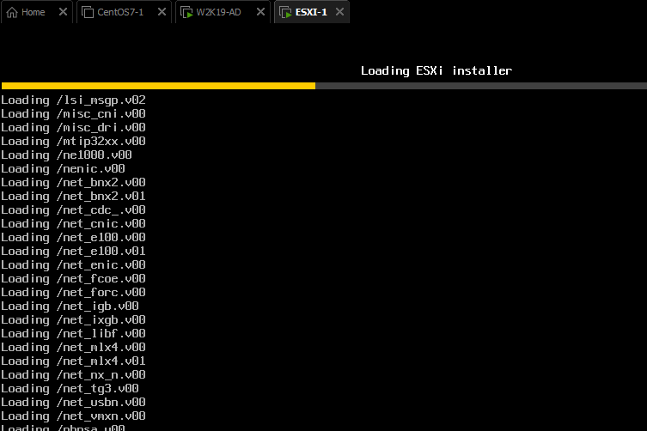
Task: Click the 'Loading /net_cnic.v00' line
Action: 73,223
